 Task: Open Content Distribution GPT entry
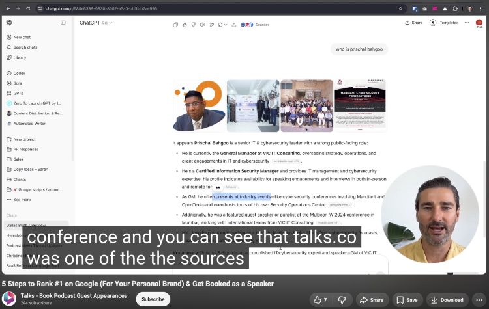[35, 113]
